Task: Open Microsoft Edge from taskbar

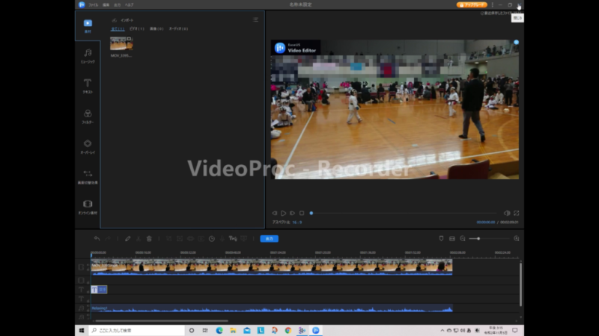Action: coord(219,330)
